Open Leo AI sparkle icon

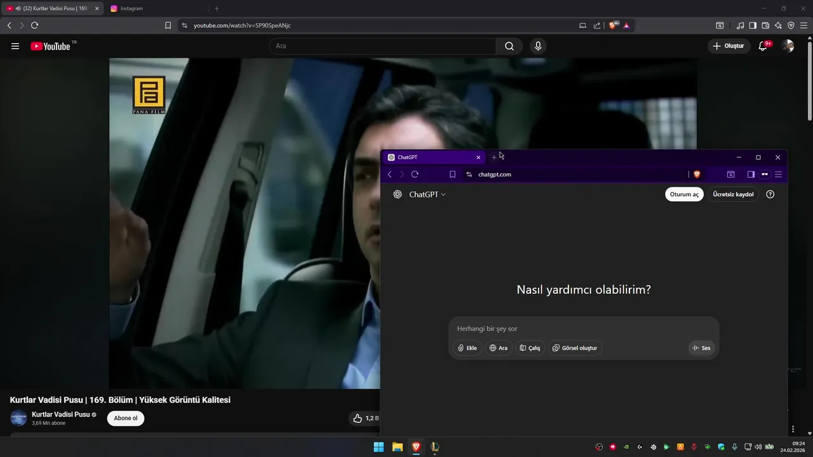tap(778, 25)
